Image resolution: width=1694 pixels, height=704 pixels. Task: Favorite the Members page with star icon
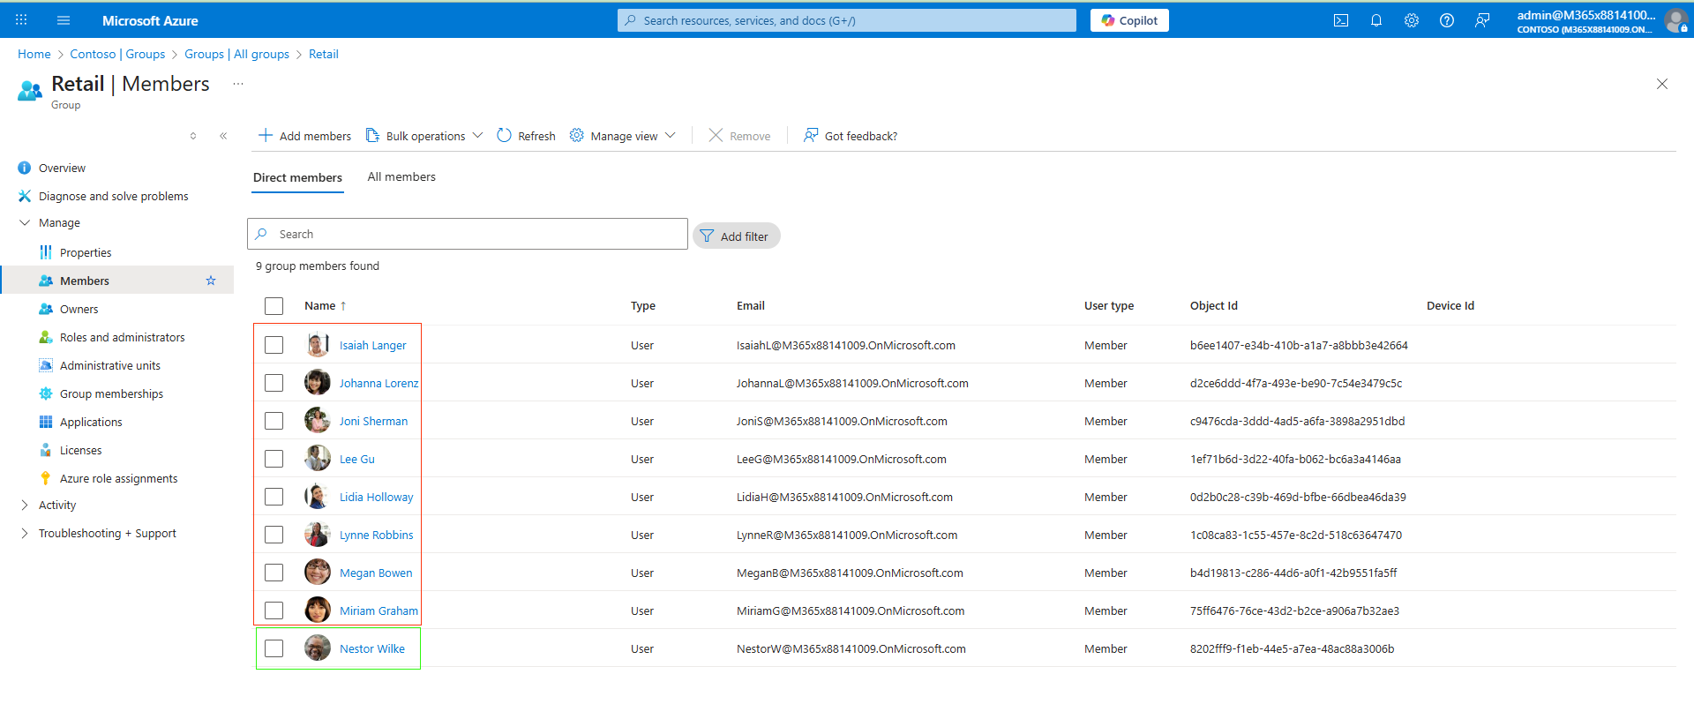pyautogui.click(x=211, y=281)
